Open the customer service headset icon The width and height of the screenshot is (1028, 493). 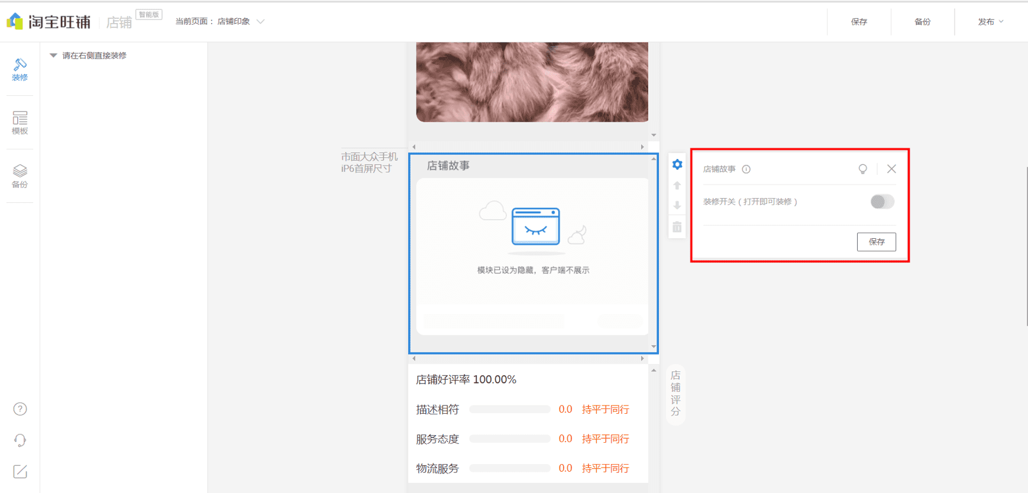[20, 440]
